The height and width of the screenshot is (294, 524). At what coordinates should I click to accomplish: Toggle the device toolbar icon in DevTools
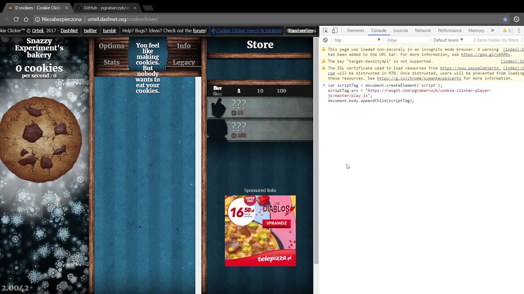pos(334,31)
